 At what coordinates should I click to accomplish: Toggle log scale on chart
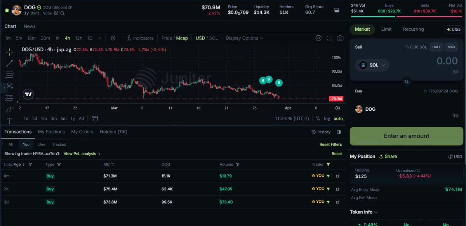[327, 118]
